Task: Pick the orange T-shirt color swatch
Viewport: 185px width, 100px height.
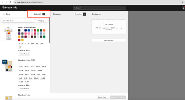Action: point(44,31)
